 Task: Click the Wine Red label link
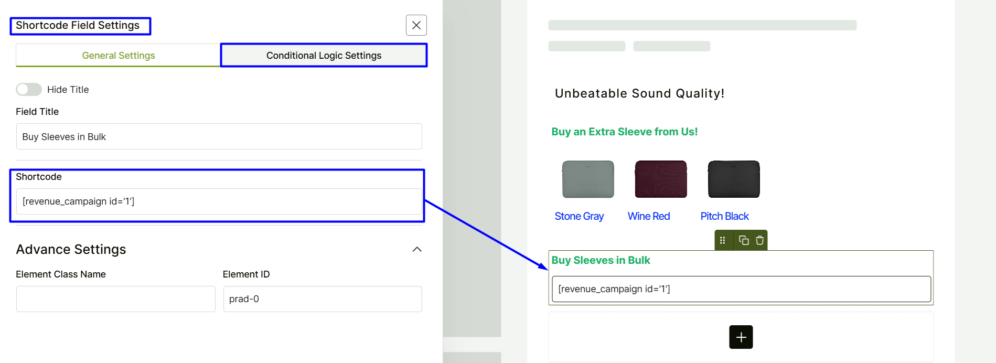click(x=649, y=216)
